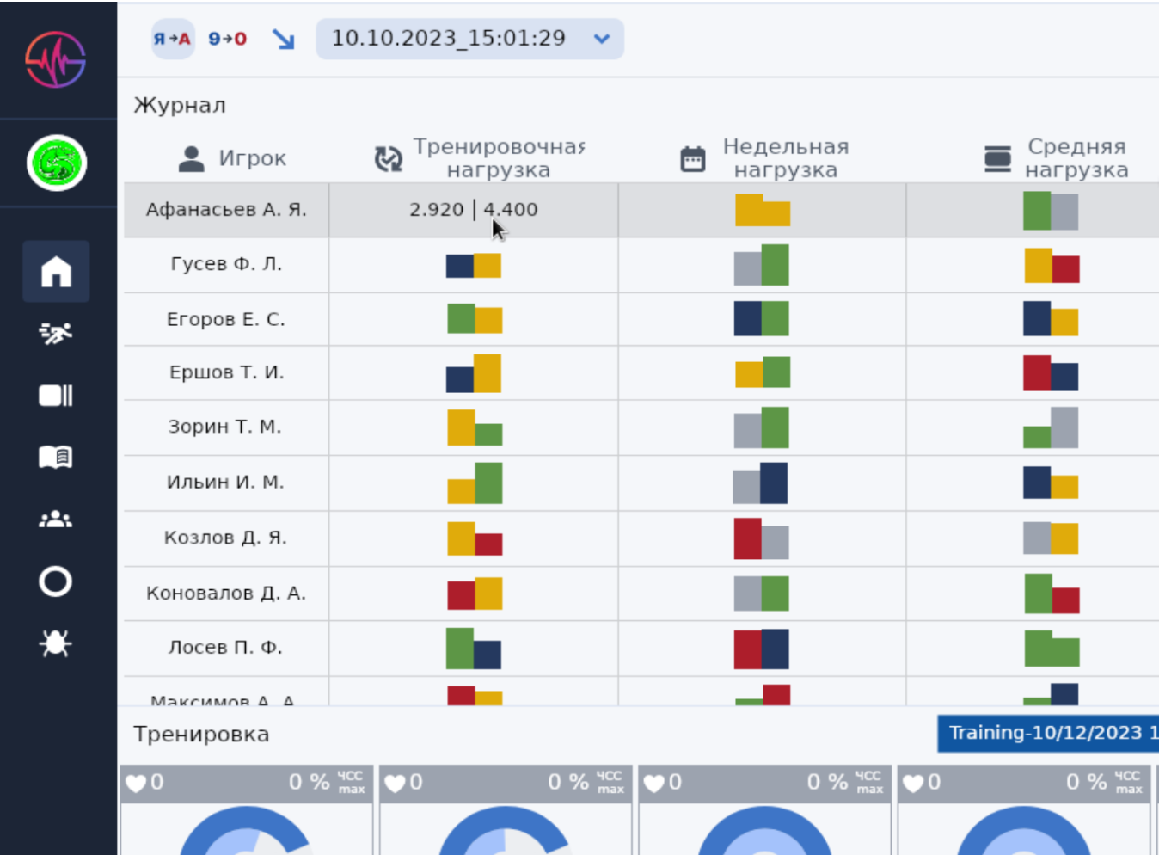The image size is (1159, 855).
Task: Open the video panel sidebar icon
Action: coord(56,396)
